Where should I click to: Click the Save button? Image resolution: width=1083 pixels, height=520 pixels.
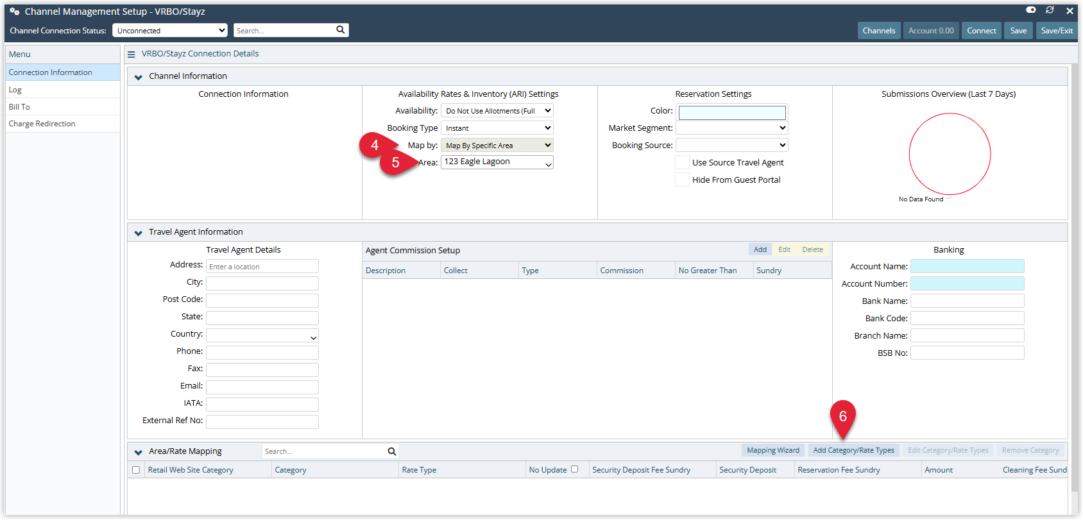point(1019,30)
